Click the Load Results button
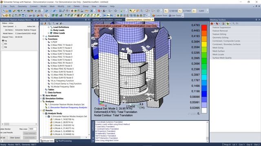The height and width of the screenshot is (146, 261). 30,138
